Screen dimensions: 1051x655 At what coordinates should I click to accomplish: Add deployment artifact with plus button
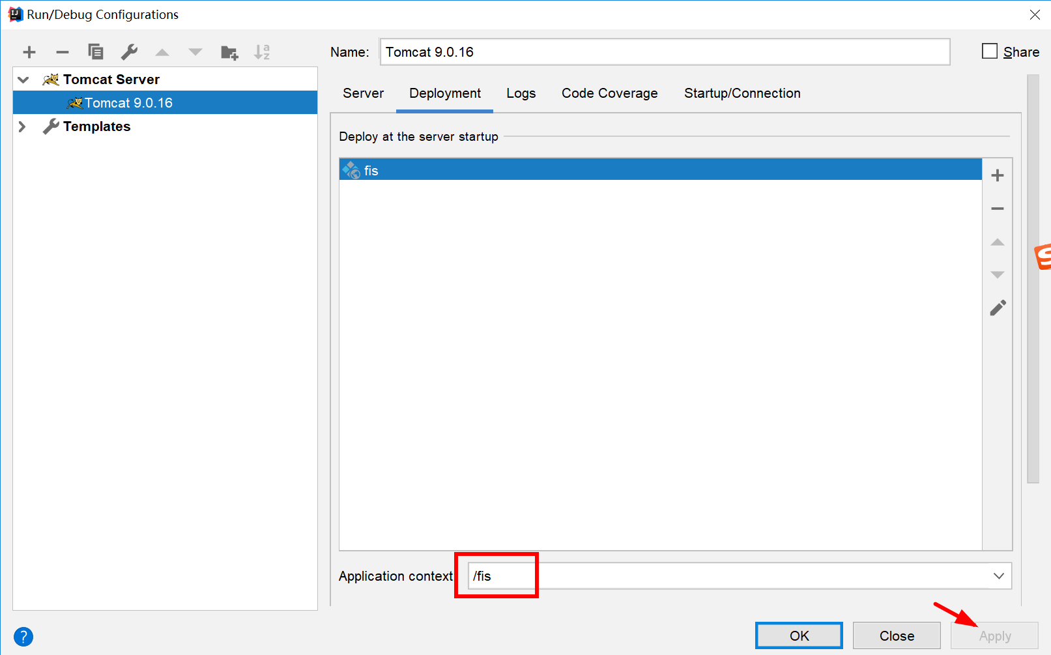pyautogui.click(x=998, y=175)
